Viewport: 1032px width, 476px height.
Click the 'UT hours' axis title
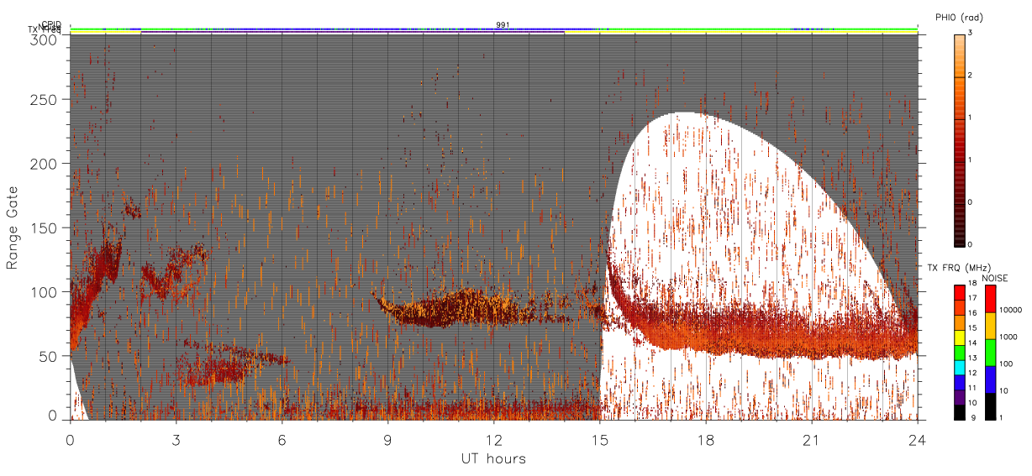[x=493, y=458]
